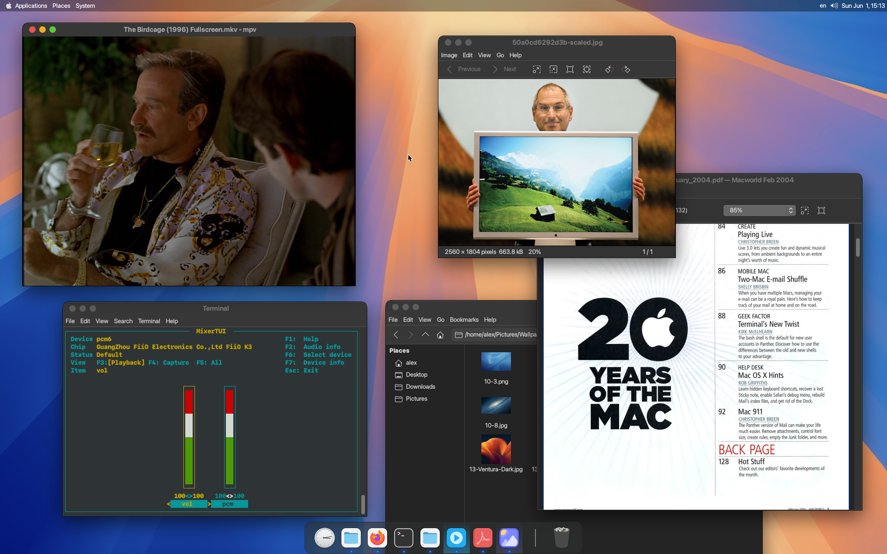Rotate image clockwise in image viewer
The width and height of the screenshot is (887, 554).
626,69
